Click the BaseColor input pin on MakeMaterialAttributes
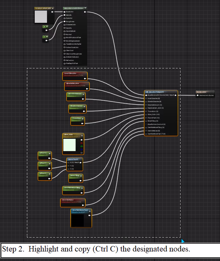Screen dimensions: 220x261 coord(65,12)
